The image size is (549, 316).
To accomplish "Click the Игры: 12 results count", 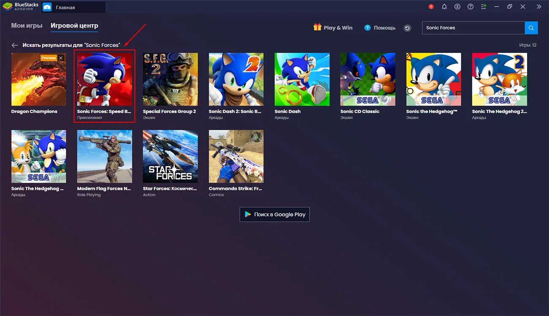I will (528, 45).
